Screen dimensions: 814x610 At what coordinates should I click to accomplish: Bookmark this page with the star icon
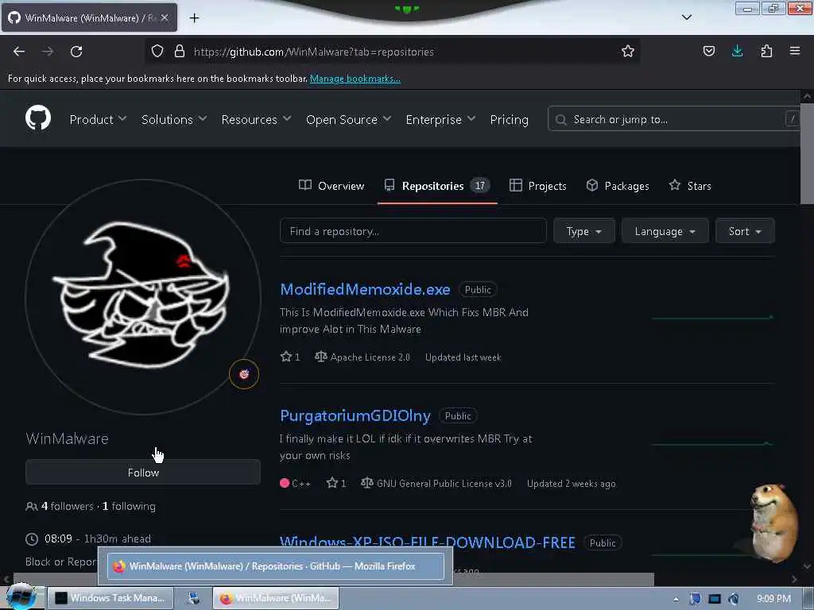[x=628, y=52]
